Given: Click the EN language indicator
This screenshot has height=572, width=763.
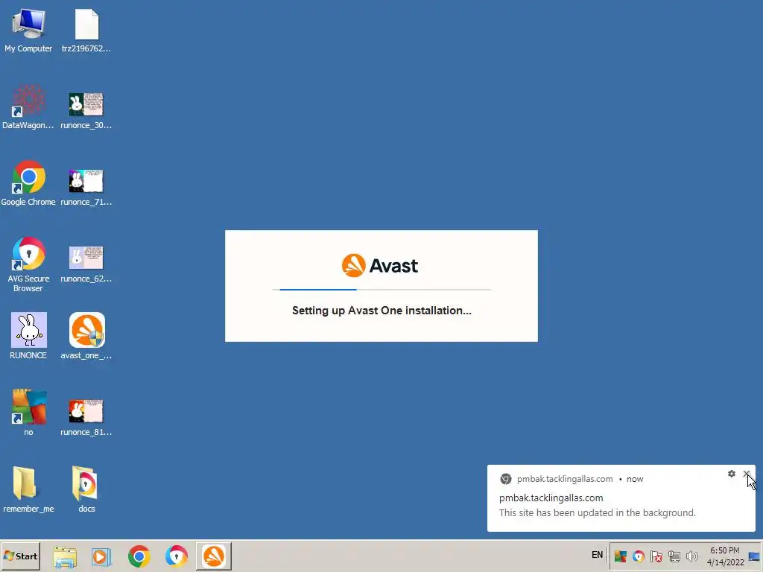Looking at the screenshot, I should click(597, 555).
